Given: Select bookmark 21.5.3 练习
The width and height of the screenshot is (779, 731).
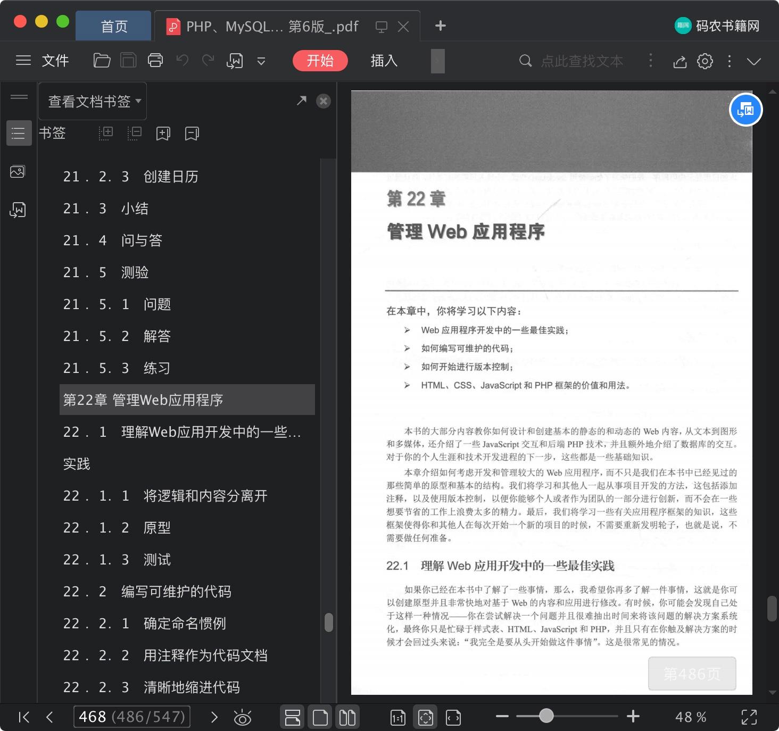Looking at the screenshot, I should coord(187,368).
